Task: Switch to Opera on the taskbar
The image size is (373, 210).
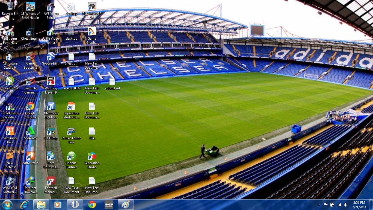Action: coord(75,205)
